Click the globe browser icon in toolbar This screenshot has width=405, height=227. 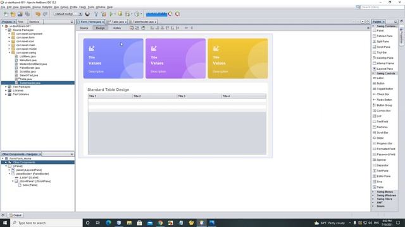point(87,14)
